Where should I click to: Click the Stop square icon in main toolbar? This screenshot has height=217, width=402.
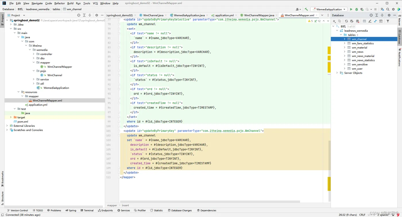click(375, 9)
